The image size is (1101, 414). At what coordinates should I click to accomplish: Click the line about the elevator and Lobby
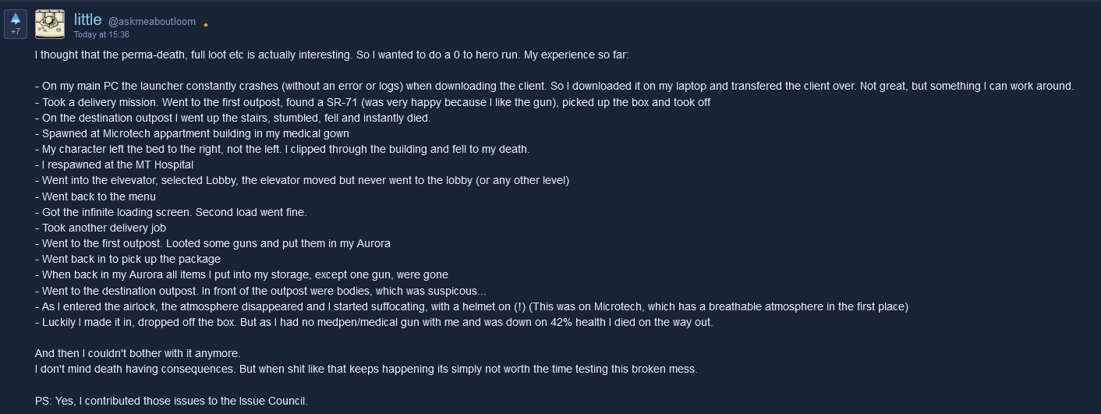coord(302,180)
